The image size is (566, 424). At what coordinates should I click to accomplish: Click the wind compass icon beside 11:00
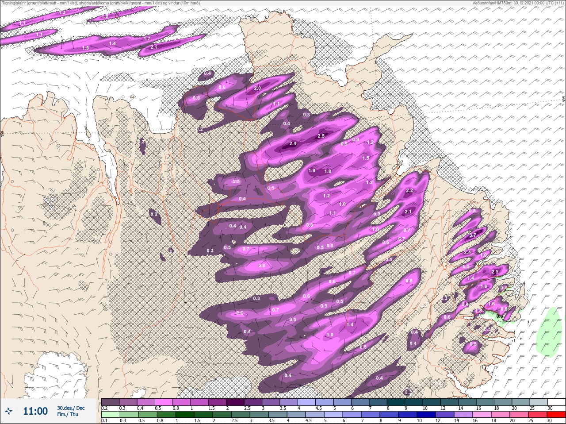click(x=8, y=411)
